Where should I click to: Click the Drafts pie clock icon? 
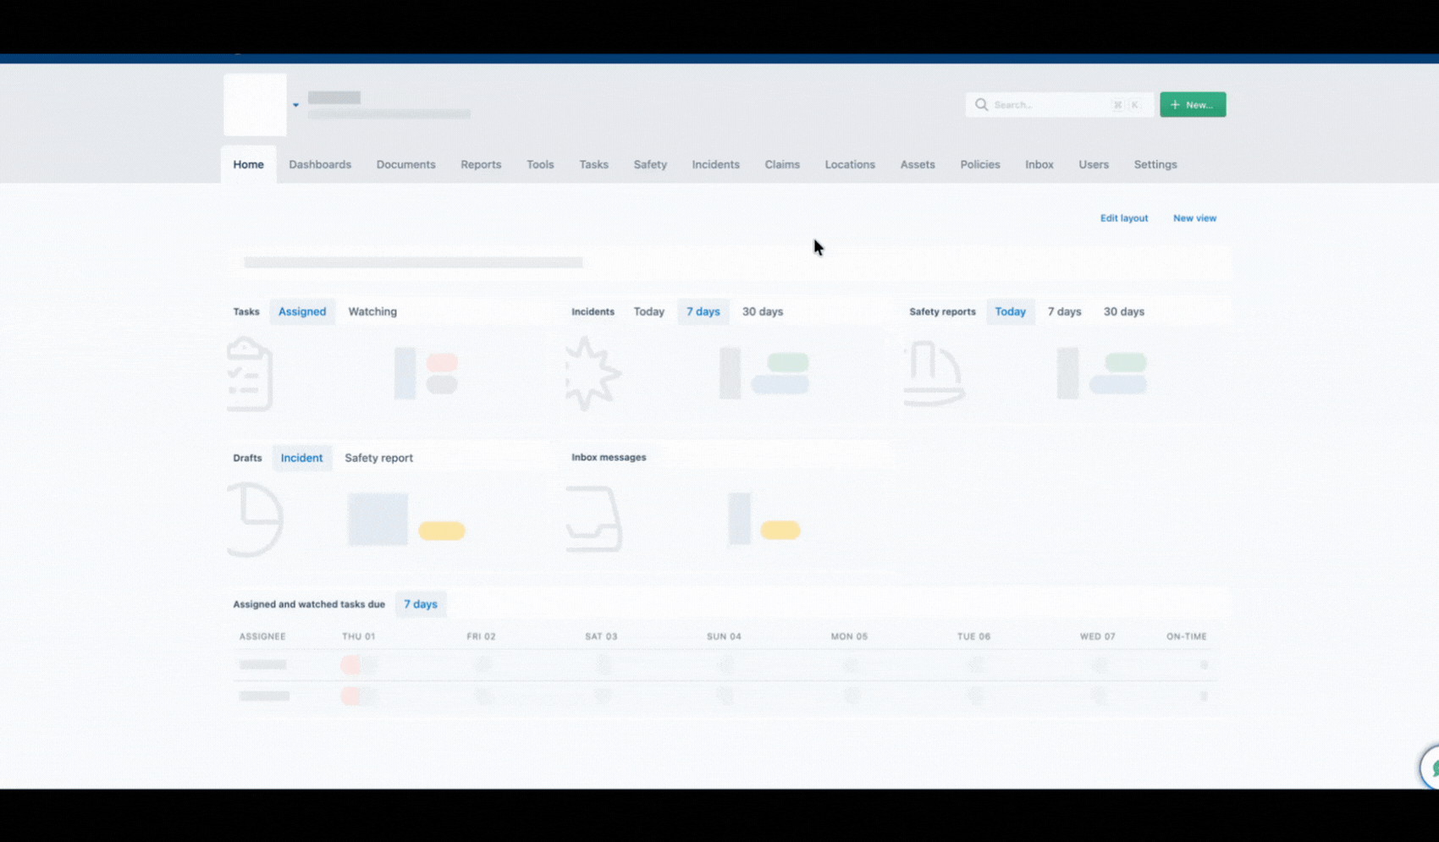(255, 520)
